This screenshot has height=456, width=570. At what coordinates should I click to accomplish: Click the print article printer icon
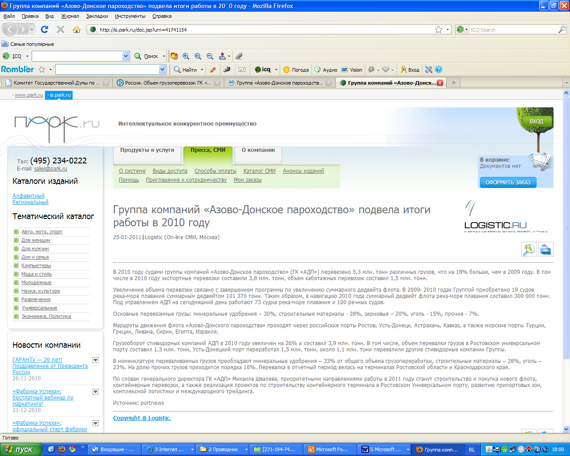546,249
